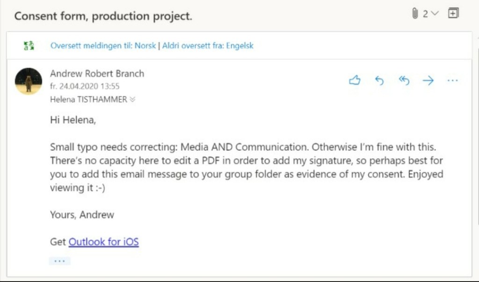Reply to the email using the reply arrow
Viewport: 479px width, 282px height.
click(379, 81)
